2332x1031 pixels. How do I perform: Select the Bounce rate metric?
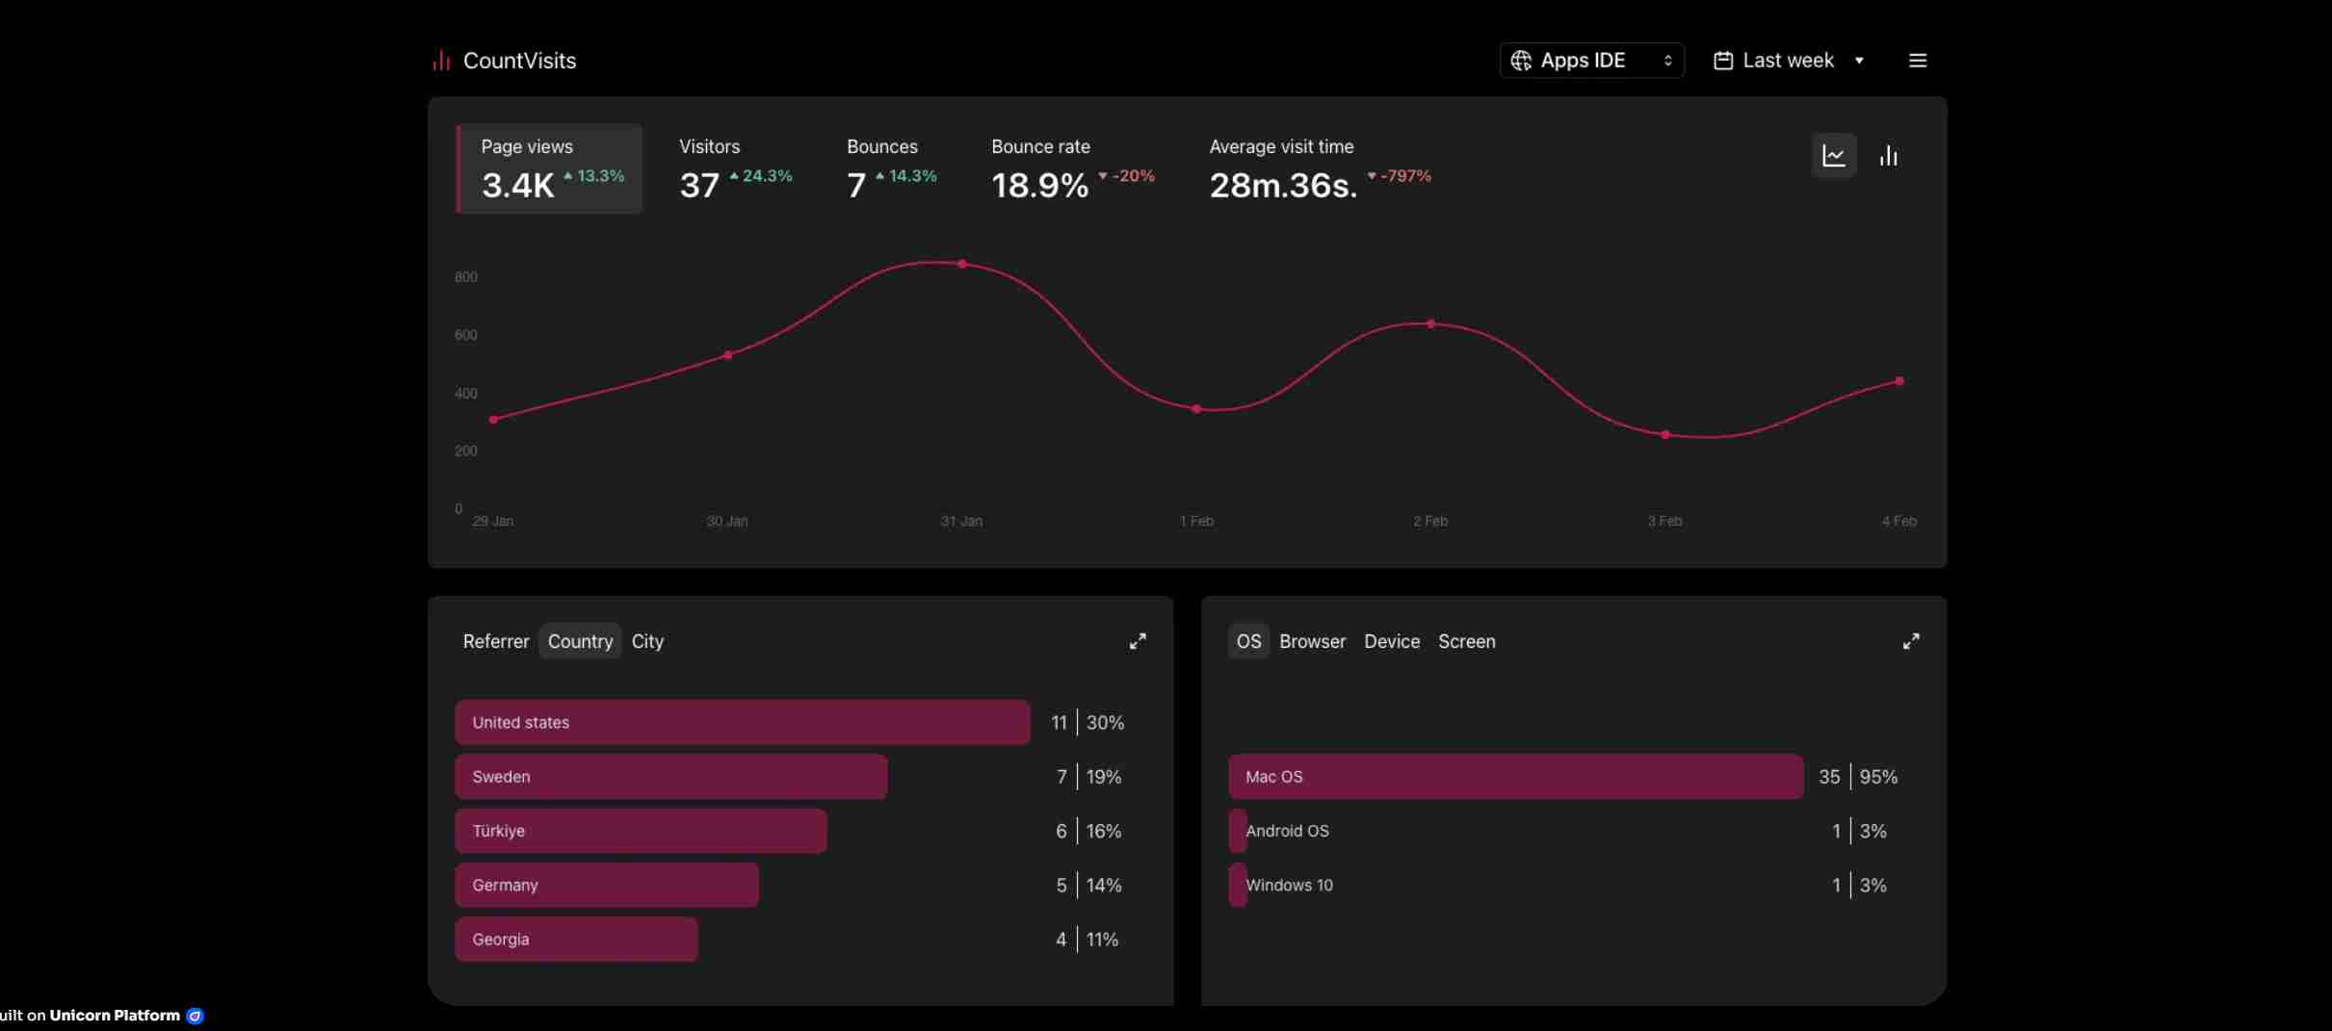pos(1072,168)
